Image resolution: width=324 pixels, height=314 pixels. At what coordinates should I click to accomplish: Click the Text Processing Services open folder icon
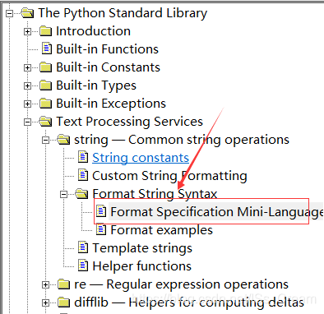[x=45, y=122]
